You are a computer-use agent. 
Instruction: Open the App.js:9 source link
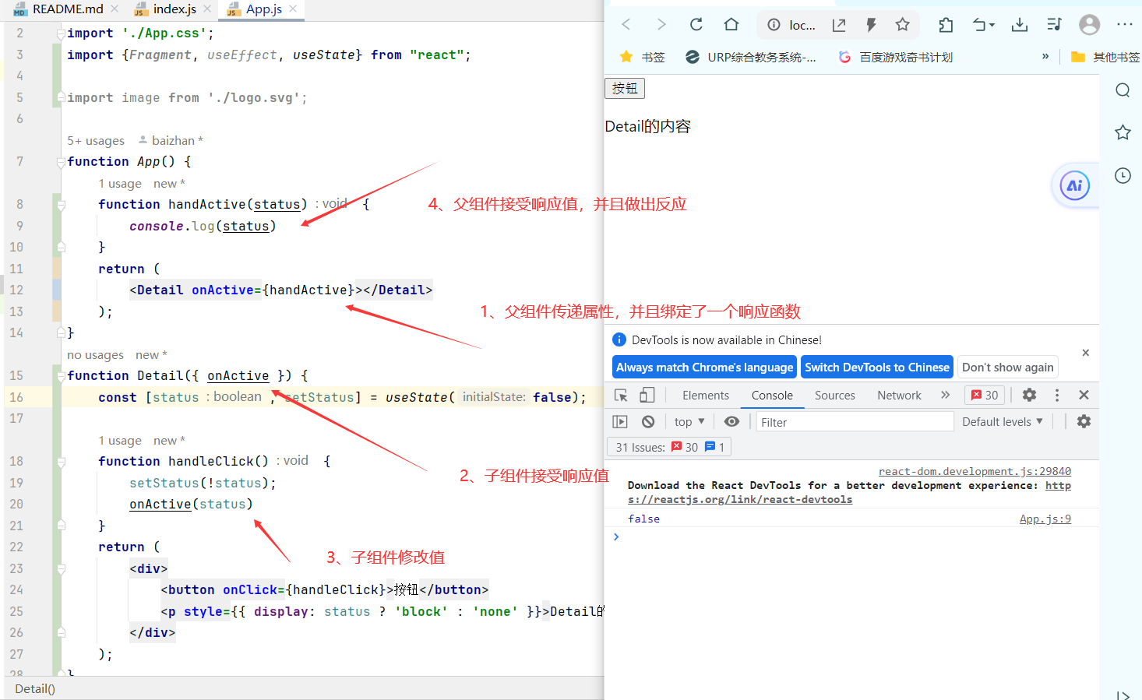[x=1045, y=519]
